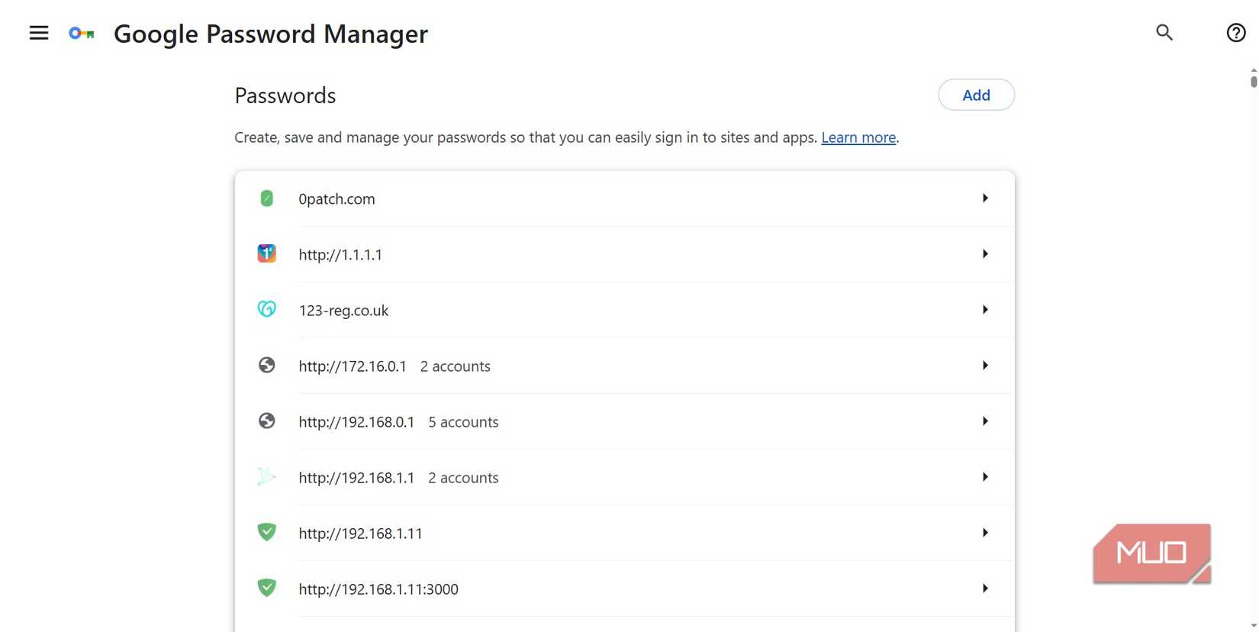Click the '5 accounts' label
Image resolution: width=1259 pixels, height=632 pixels.
pyautogui.click(x=463, y=422)
